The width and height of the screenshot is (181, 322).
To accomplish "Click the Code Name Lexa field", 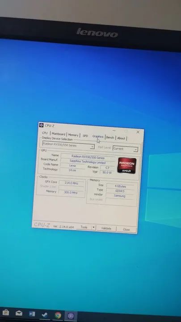I will coord(72,165).
